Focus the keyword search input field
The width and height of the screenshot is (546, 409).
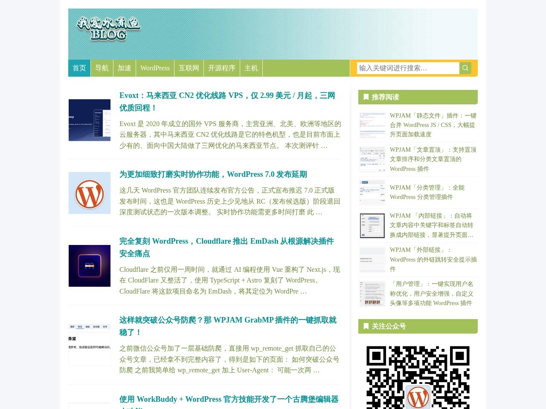tap(407, 68)
